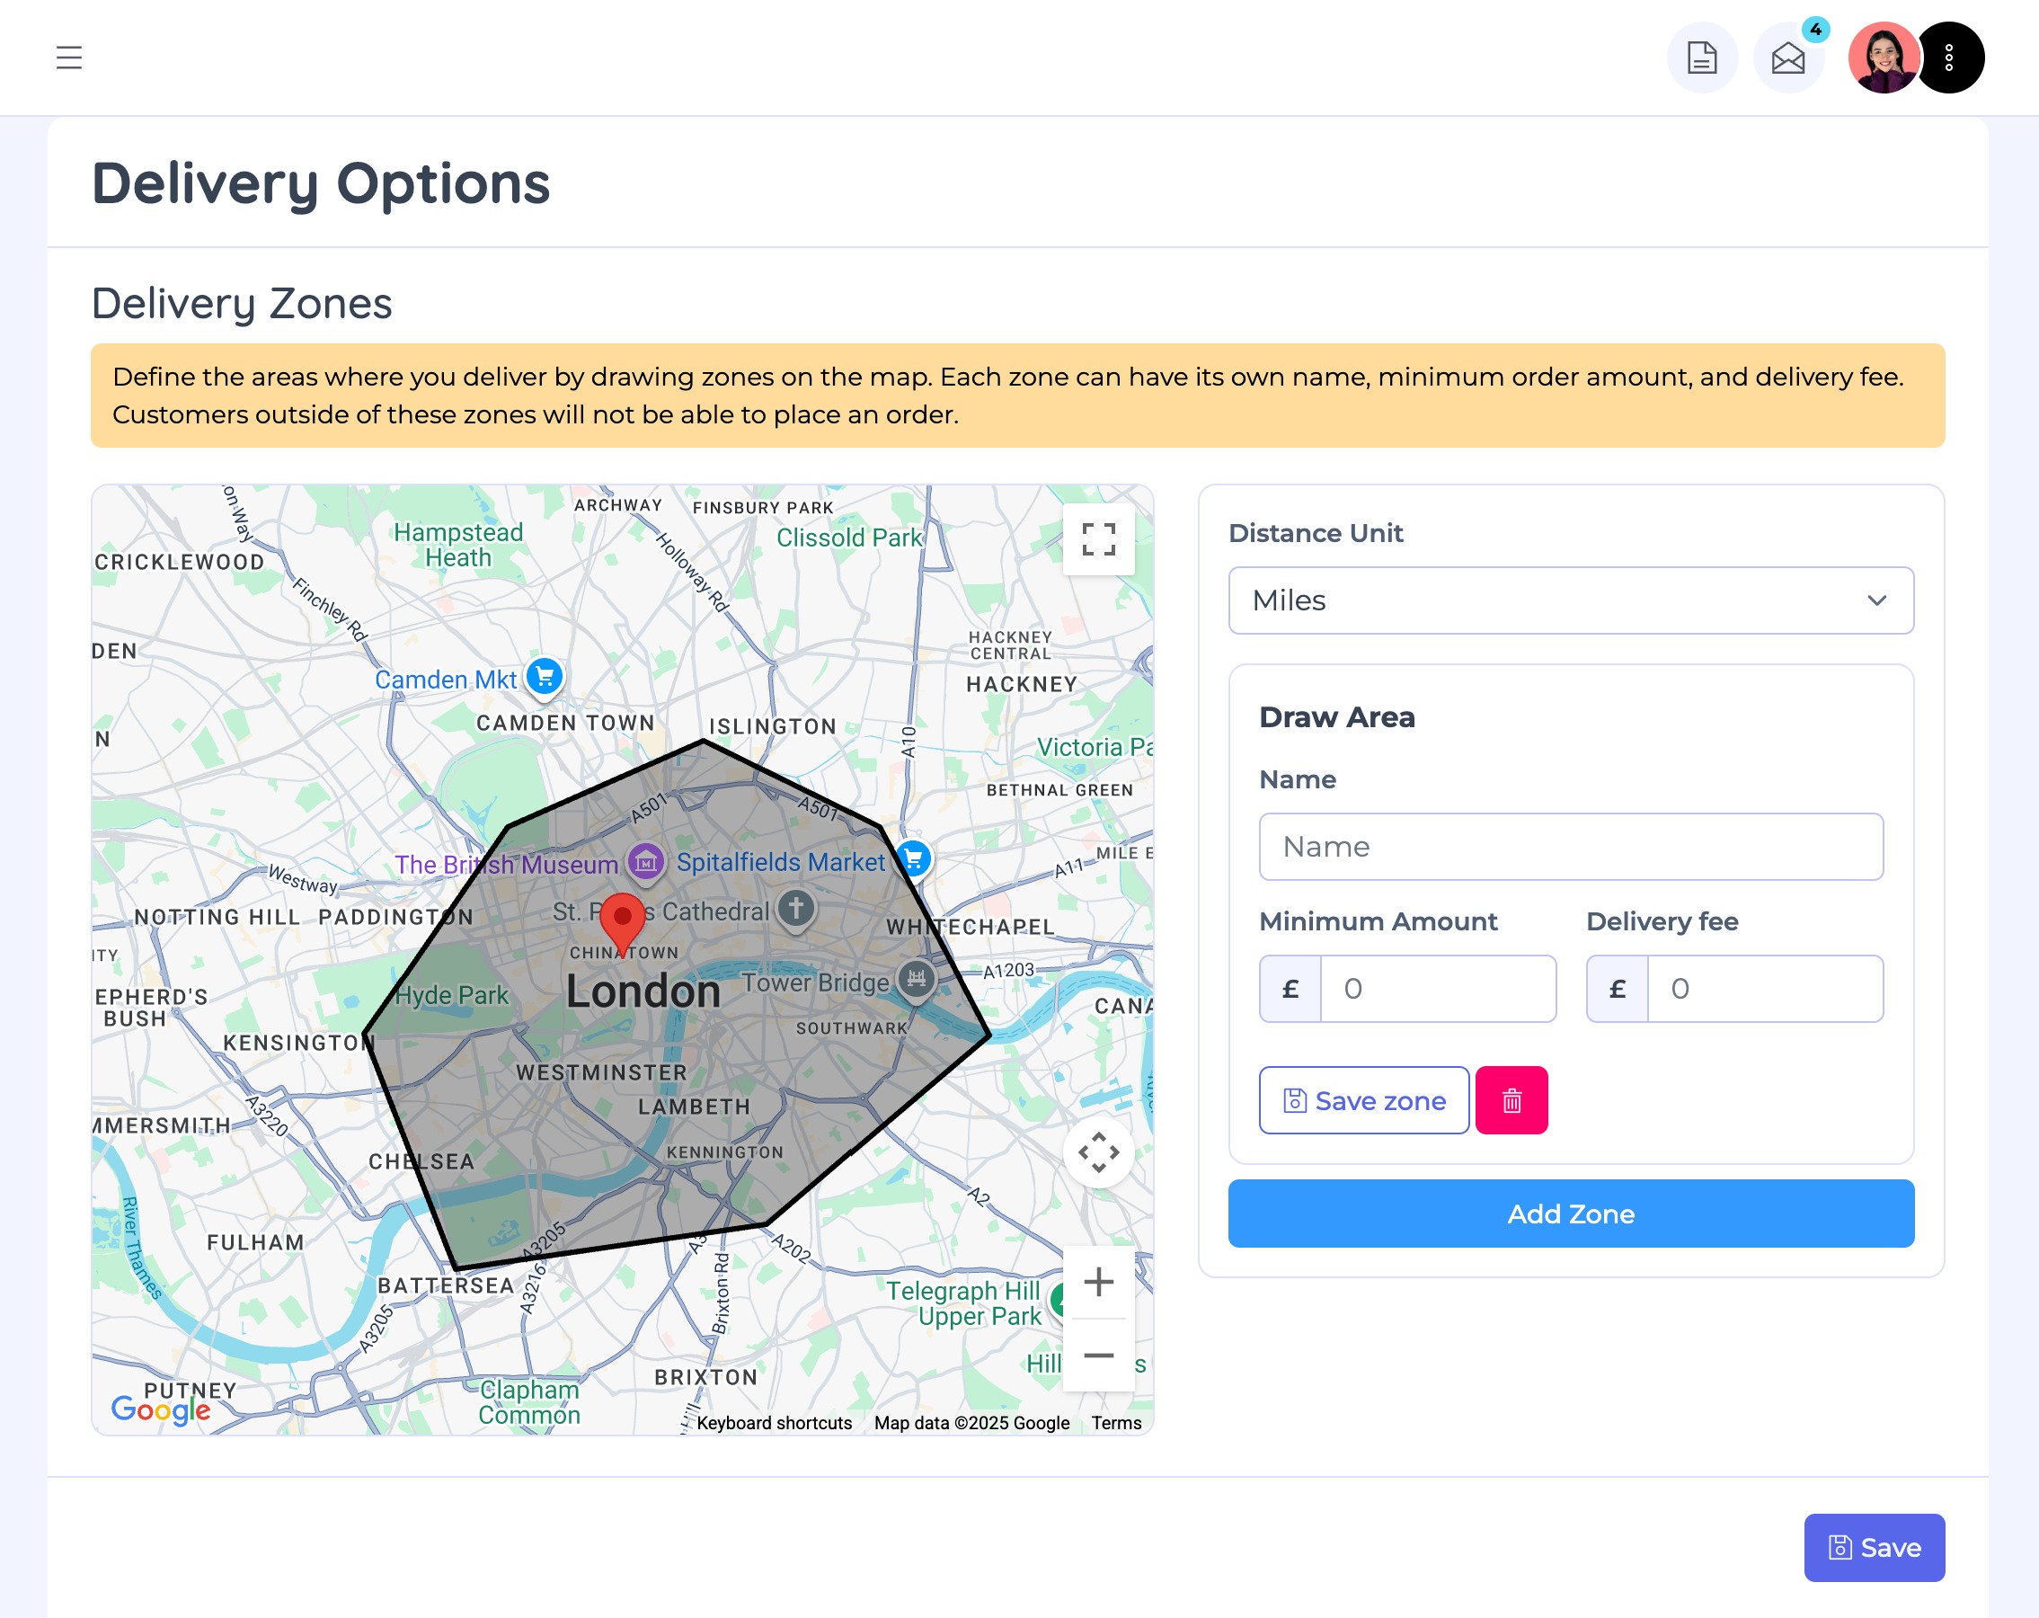Open the mail inbox notifications icon
Screen dimensions: 2039x1618
pos(1787,58)
